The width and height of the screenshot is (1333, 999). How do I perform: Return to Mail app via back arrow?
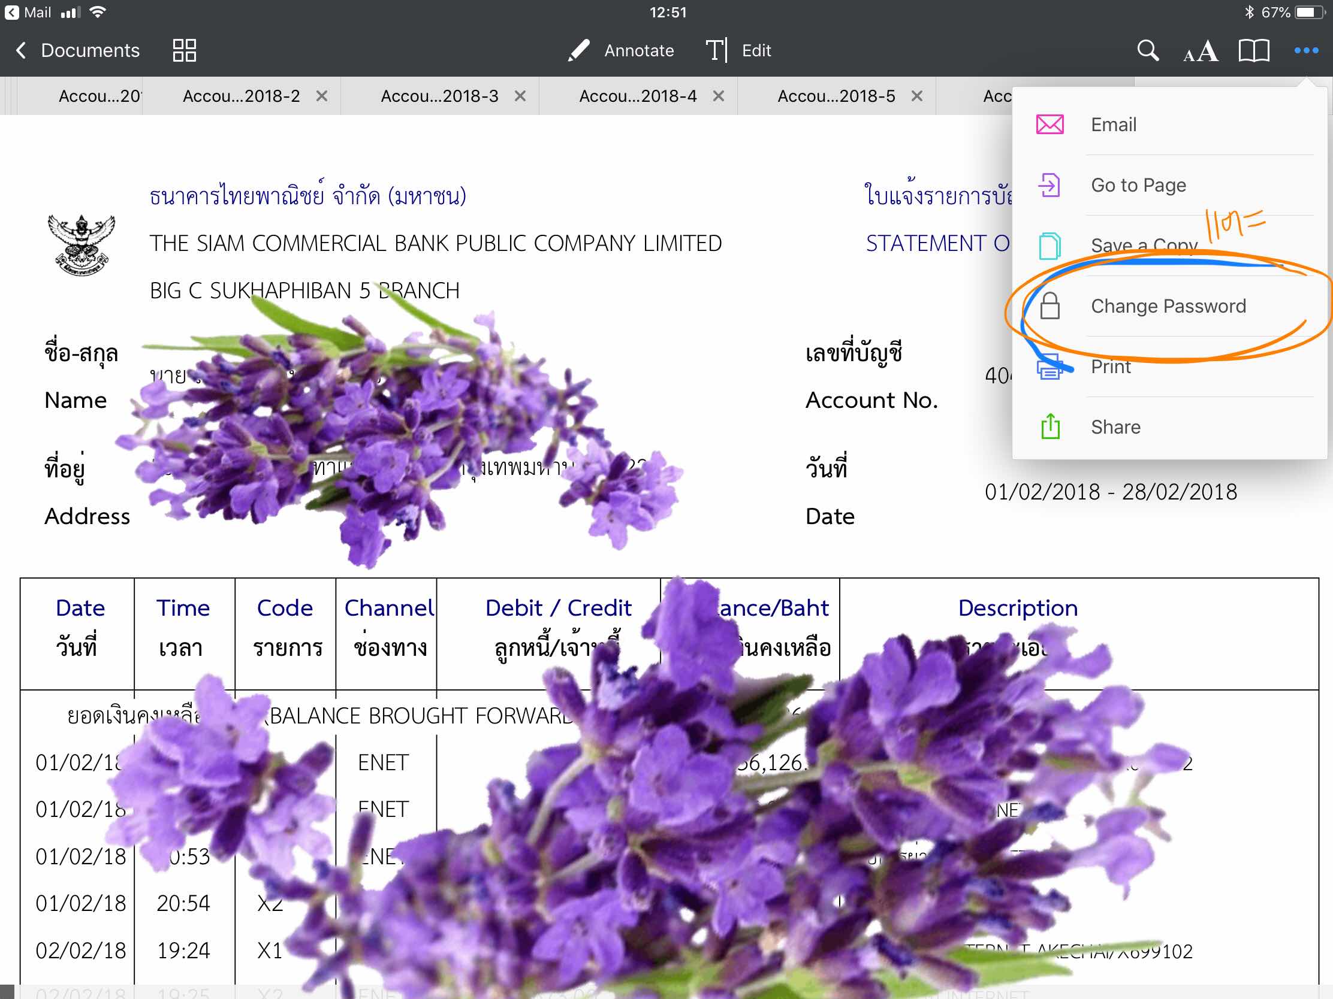coord(28,12)
